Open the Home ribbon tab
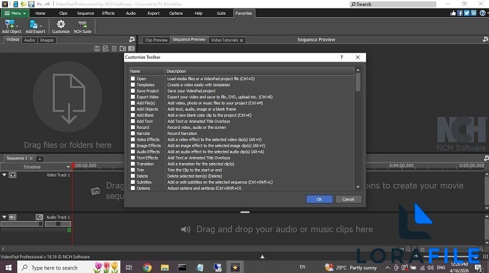The image size is (489, 273). tap(40, 13)
